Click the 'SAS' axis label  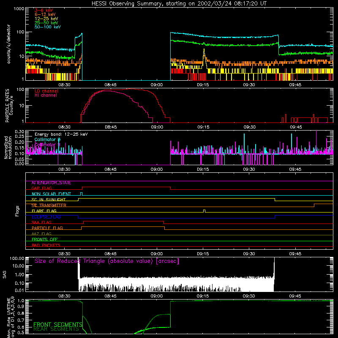click(5, 275)
